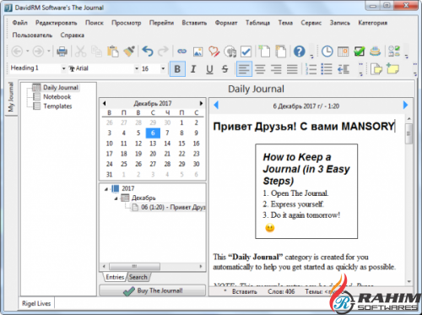Click the page with orange corner icon

point(281,52)
